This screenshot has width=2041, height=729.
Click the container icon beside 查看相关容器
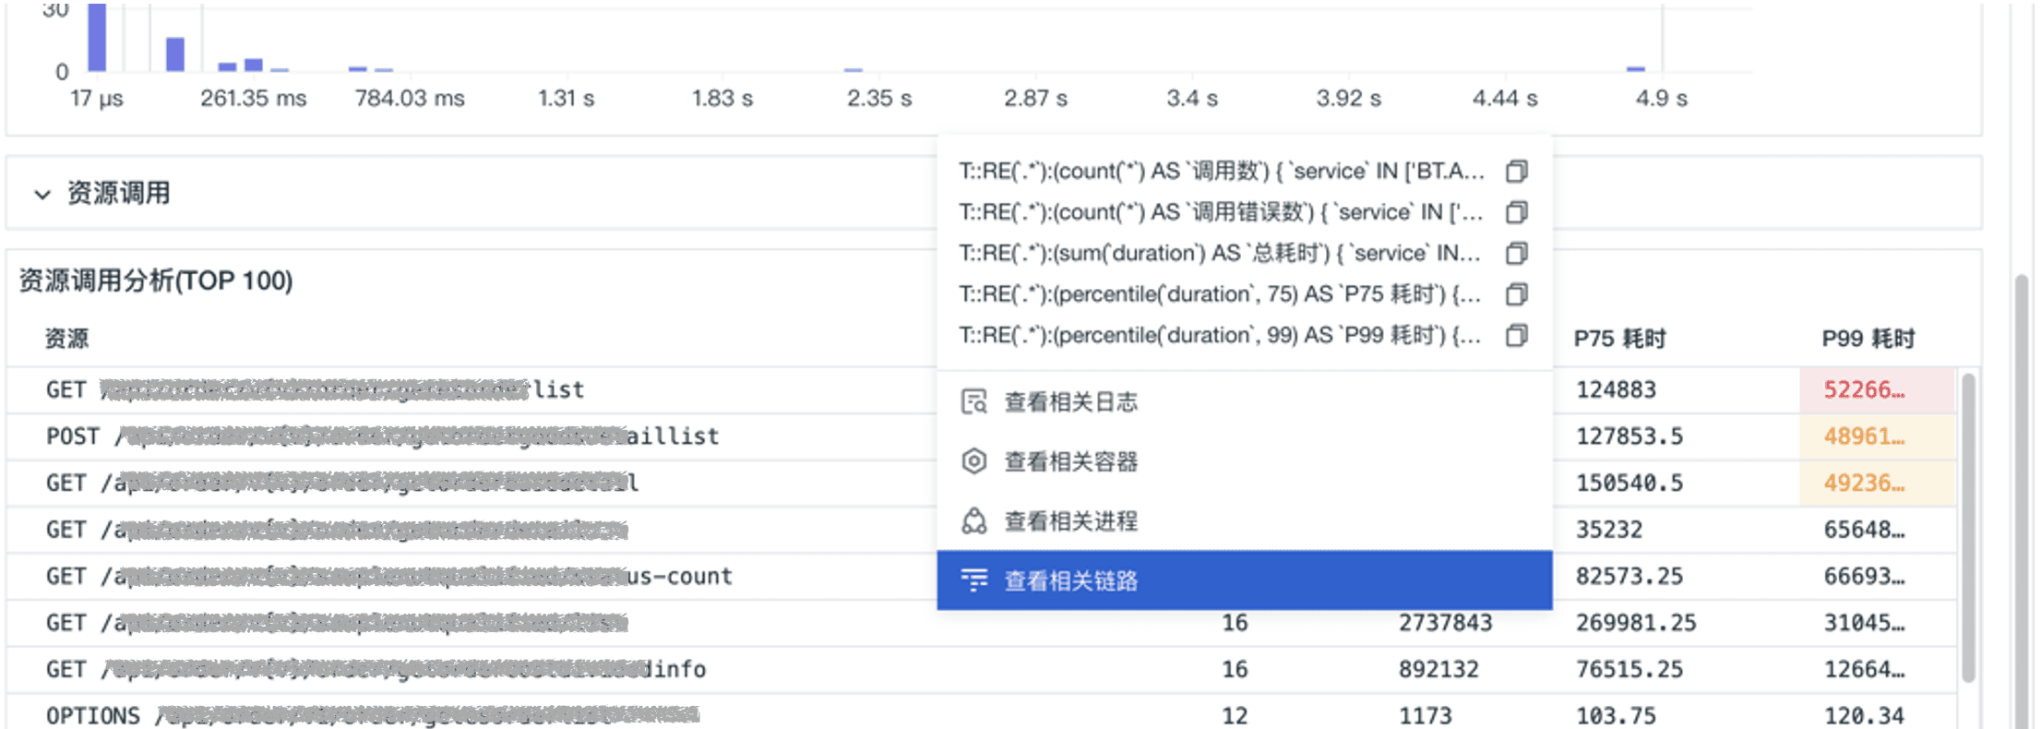click(x=974, y=461)
